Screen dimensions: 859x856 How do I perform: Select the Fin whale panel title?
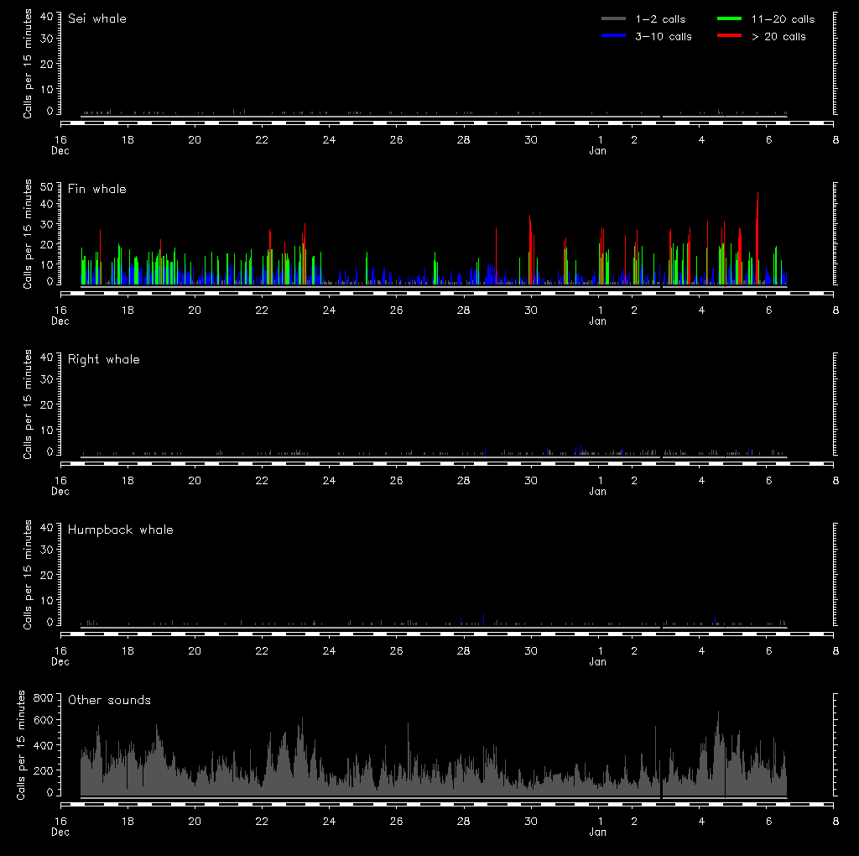coord(97,189)
